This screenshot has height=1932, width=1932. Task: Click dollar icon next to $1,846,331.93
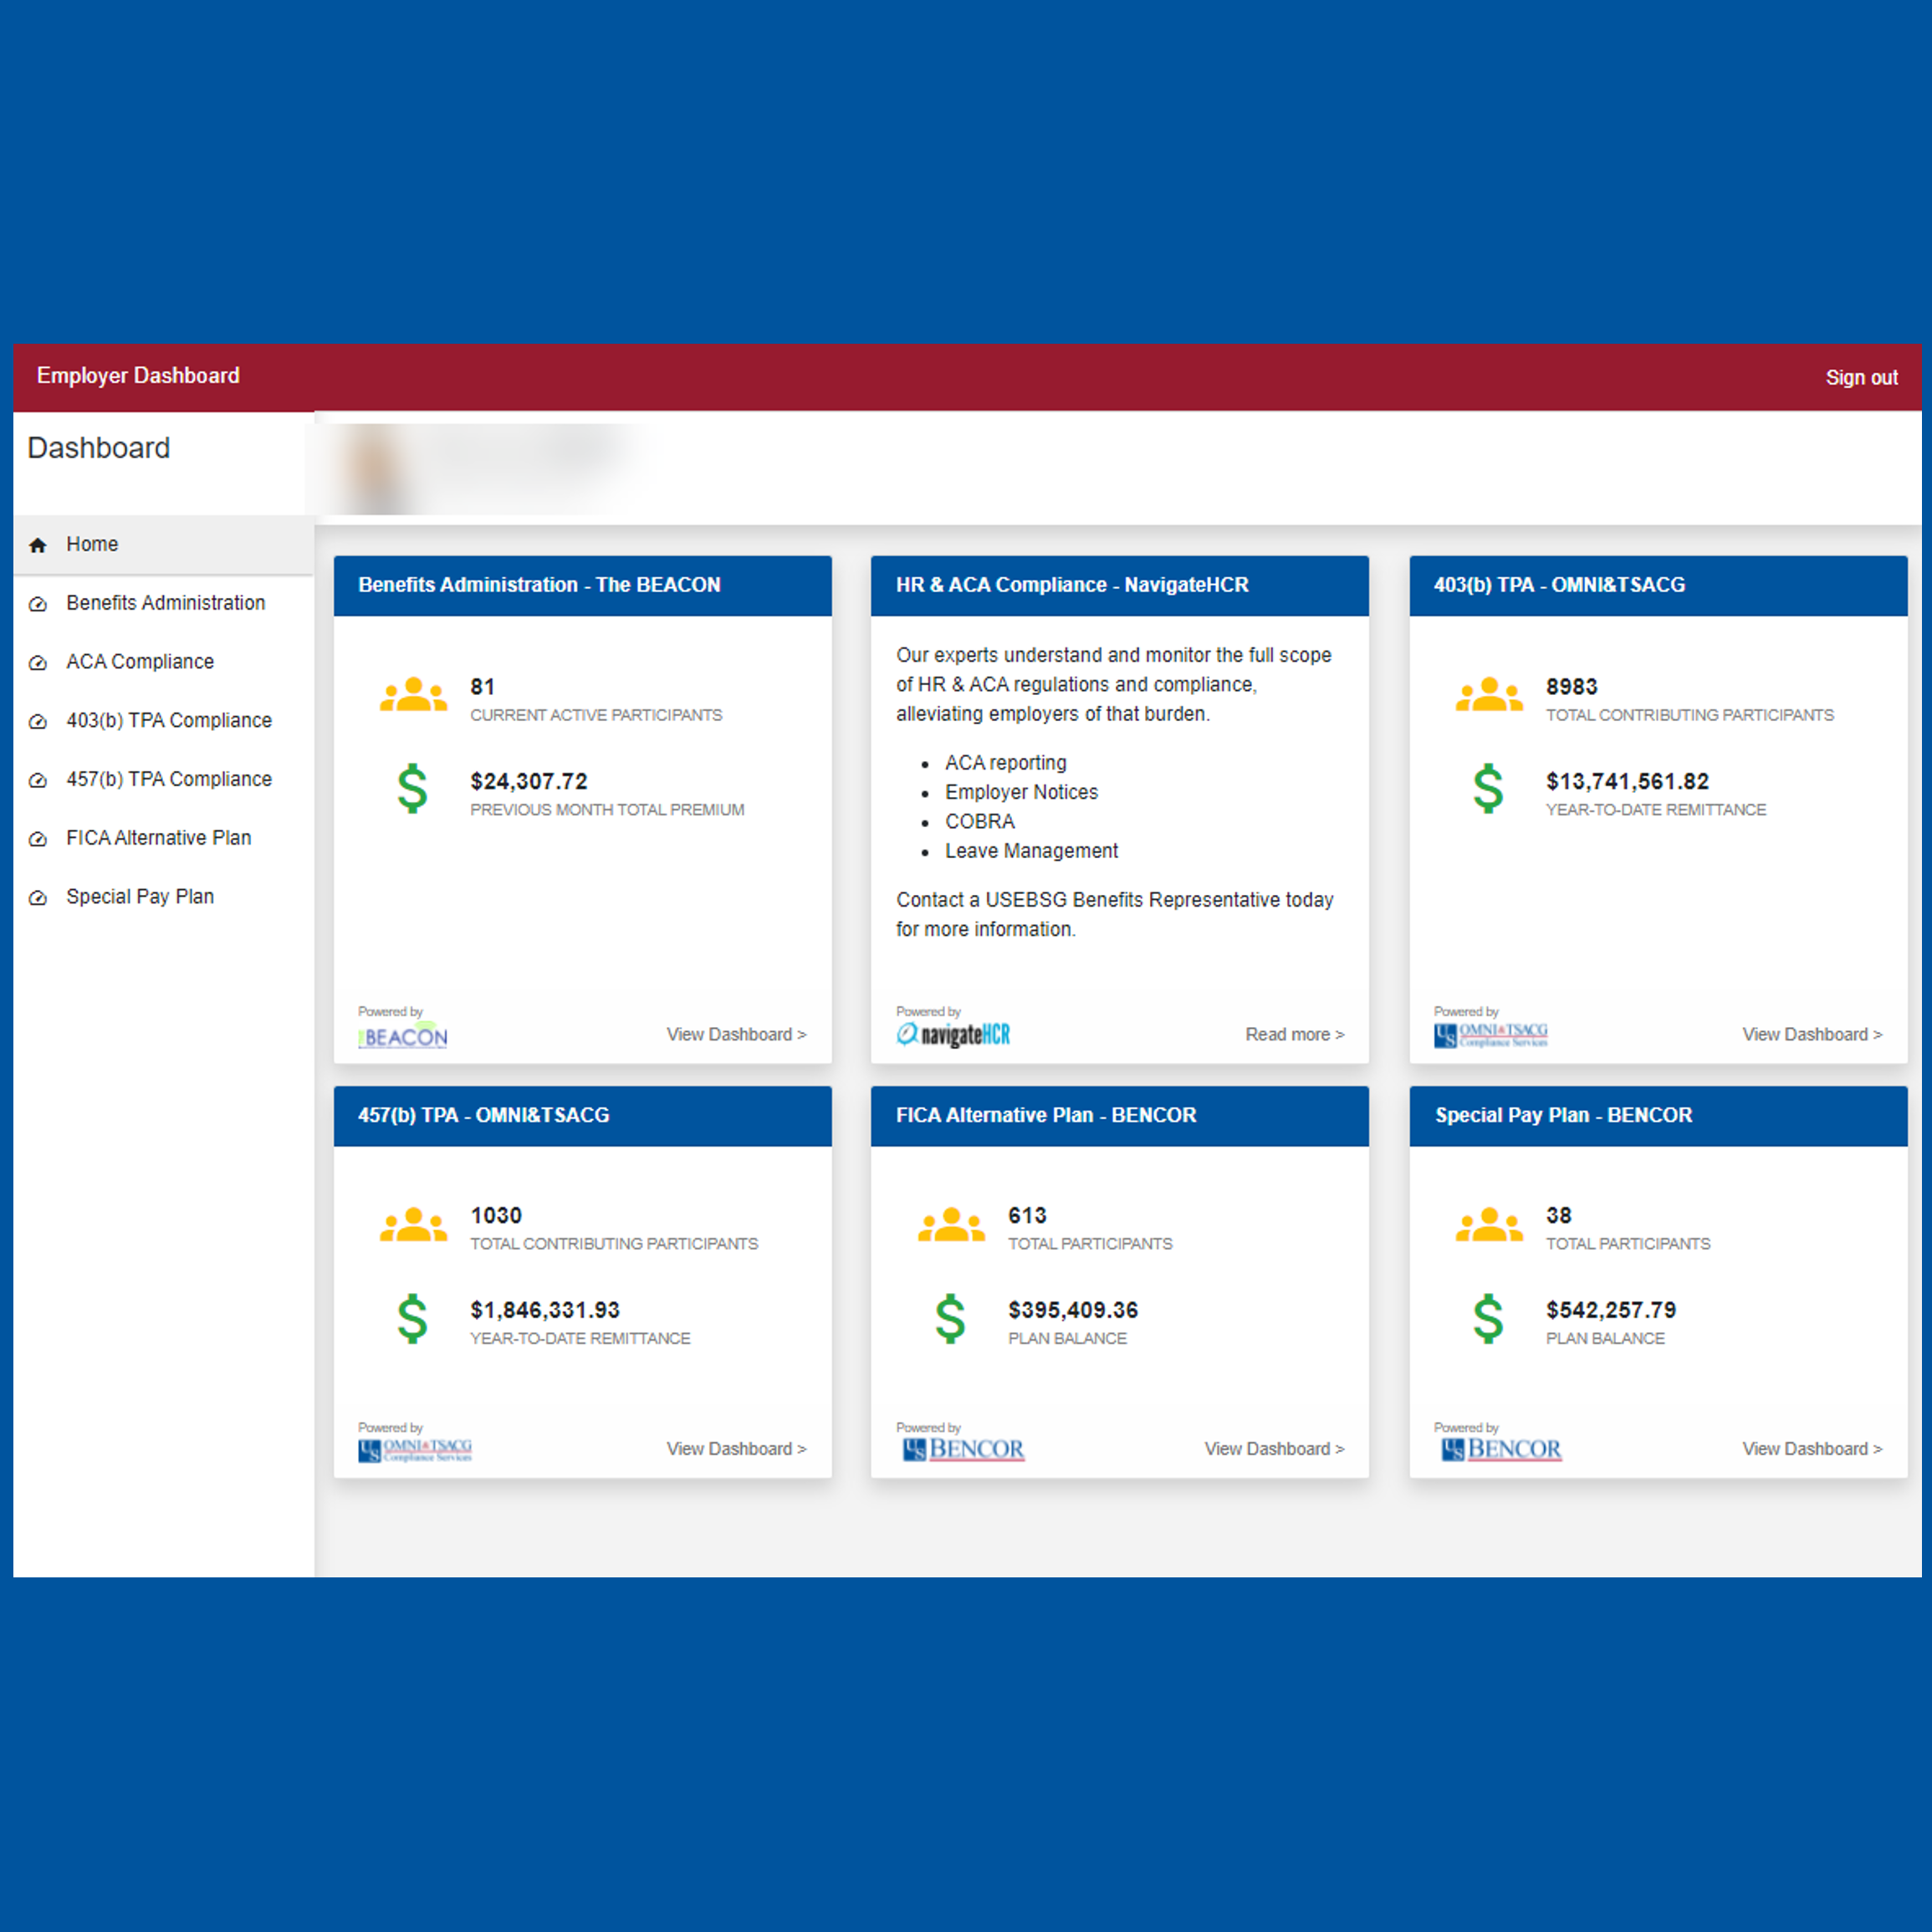click(412, 1318)
